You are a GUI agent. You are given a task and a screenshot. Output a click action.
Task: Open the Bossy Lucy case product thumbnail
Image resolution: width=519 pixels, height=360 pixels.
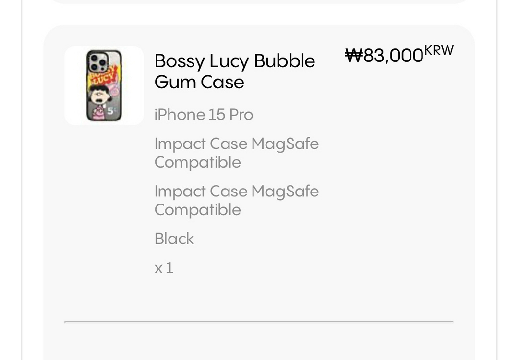tap(104, 85)
